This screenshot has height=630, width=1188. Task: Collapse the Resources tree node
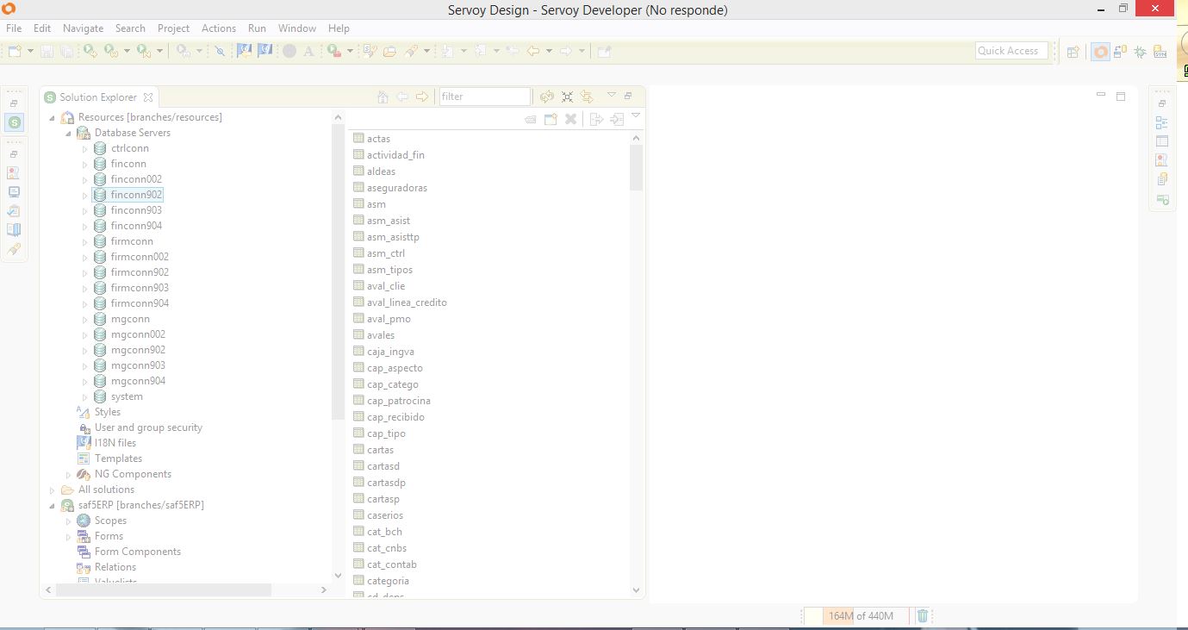52,118
